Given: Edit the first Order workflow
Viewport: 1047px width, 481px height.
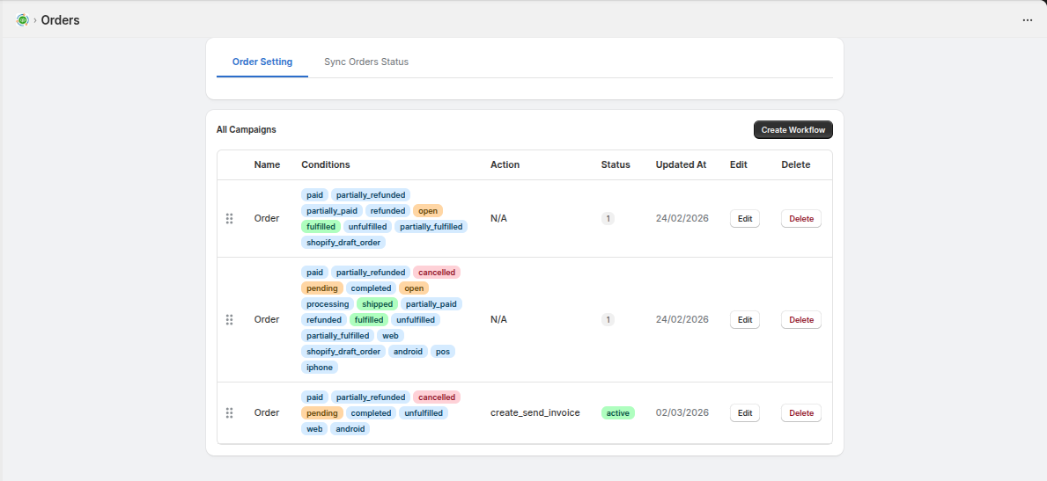Looking at the screenshot, I should pos(744,219).
